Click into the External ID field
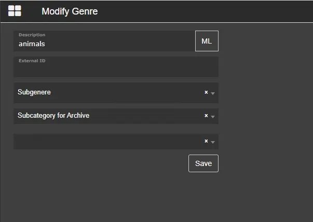Image resolution: width=313 pixels, height=222 pixels. pos(116,70)
